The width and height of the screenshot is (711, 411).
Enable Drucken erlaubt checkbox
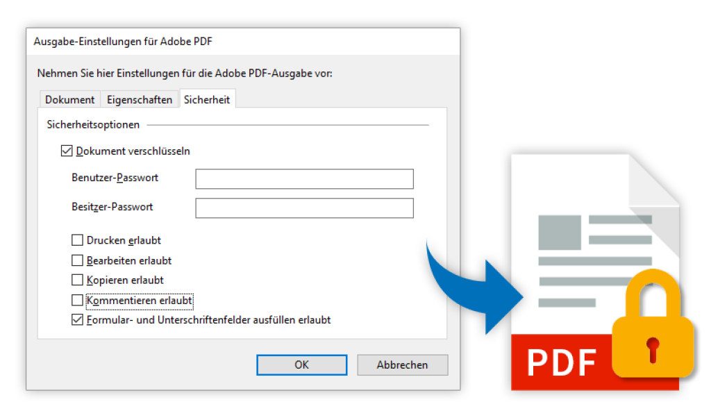click(78, 240)
